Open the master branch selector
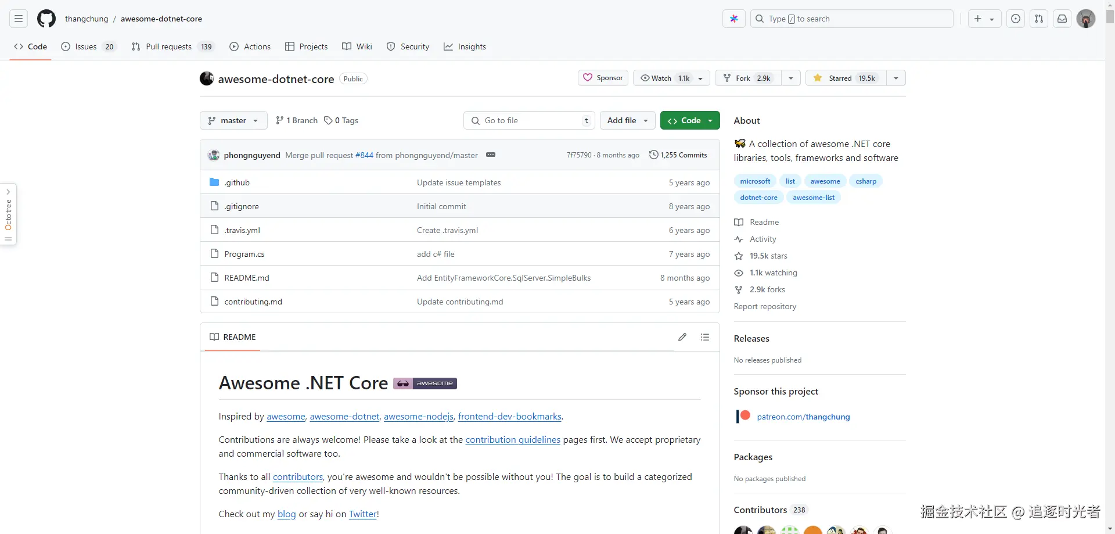The width and height of the screenshot is (1115, 534). pos(233,120)
